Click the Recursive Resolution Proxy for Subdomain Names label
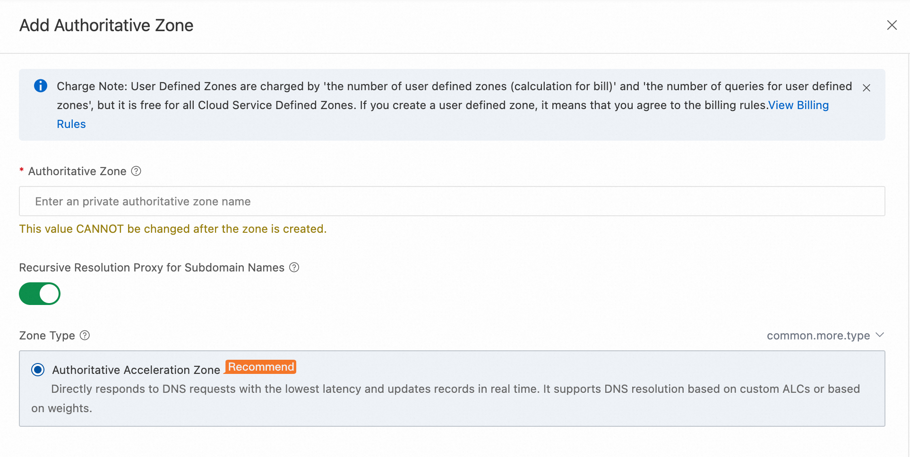The height and width of the screenshot is (457, 910). click(x=152, y=268)
